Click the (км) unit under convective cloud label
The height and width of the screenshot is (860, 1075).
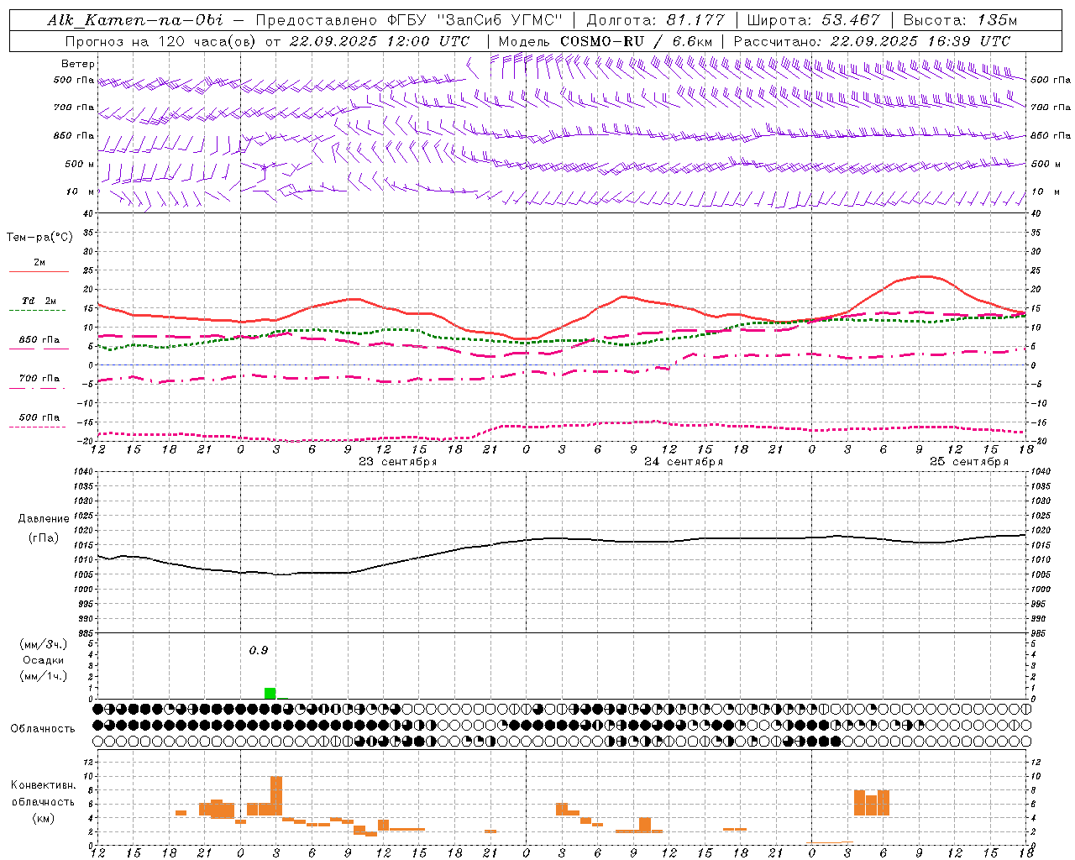point(44,818)
